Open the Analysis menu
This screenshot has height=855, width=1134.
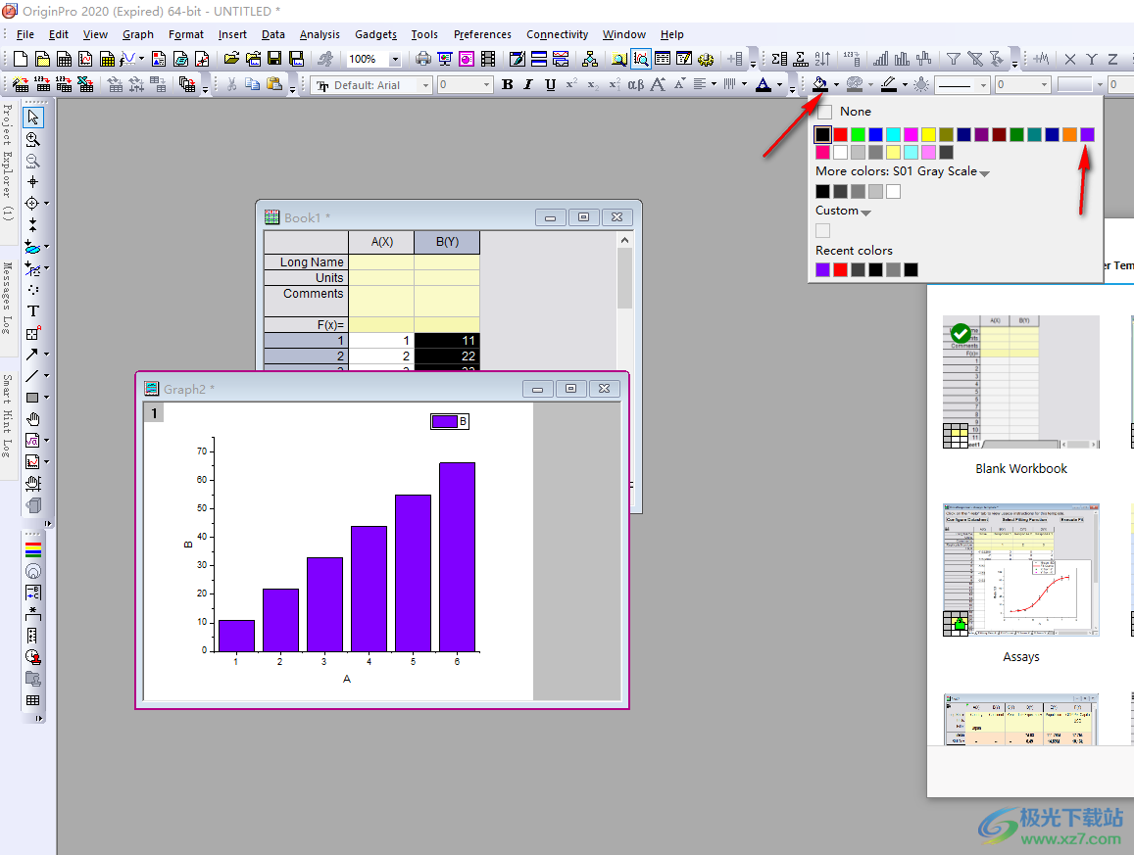pos(320,34)
